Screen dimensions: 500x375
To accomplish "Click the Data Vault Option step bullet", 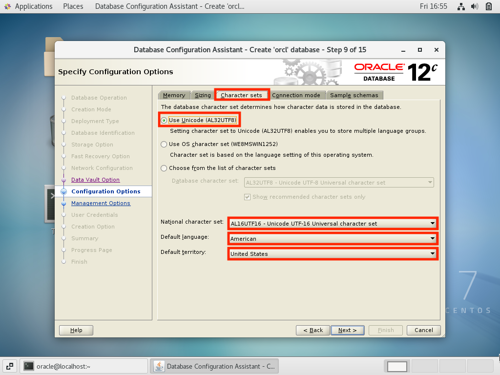I will [64, 180].
